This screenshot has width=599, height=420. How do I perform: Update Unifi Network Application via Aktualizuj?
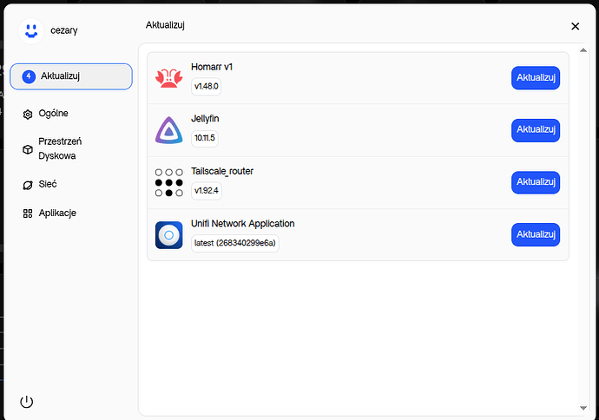click(x=535, y=234)
